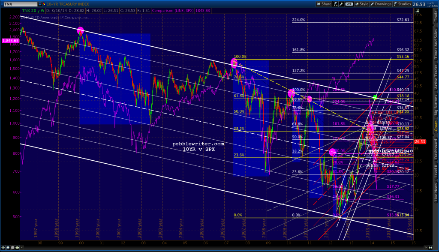Click the zoom in magnifier icon
The width and height of the screenshot is (439, 252).
click(8, 248)
